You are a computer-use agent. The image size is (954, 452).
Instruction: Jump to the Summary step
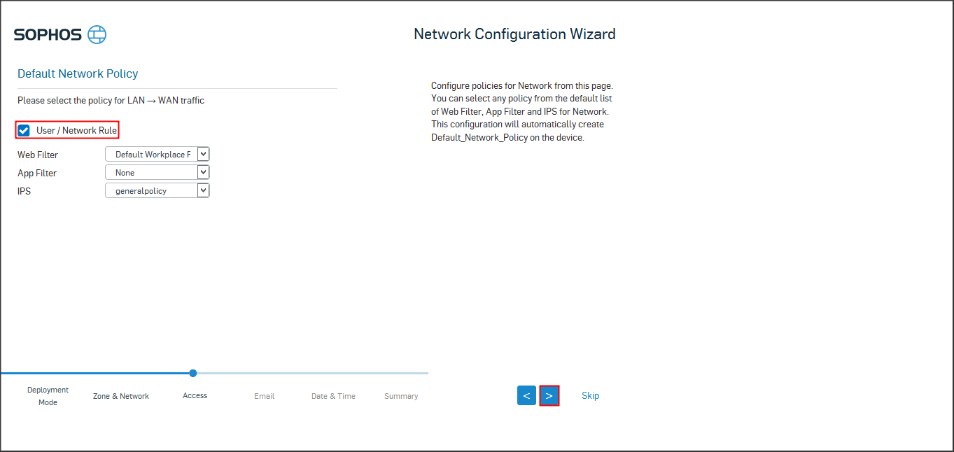401,396
